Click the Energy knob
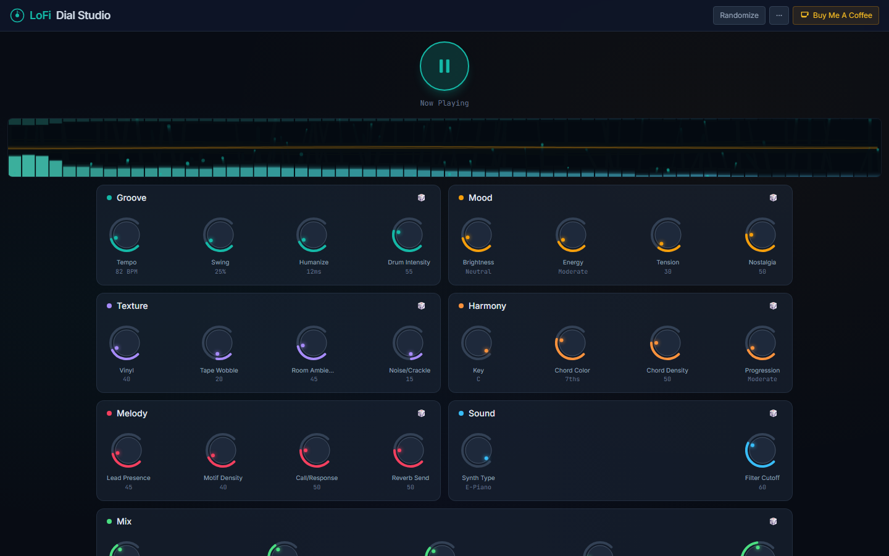This screenshot has width=889, height=556. tap(573, 235)
